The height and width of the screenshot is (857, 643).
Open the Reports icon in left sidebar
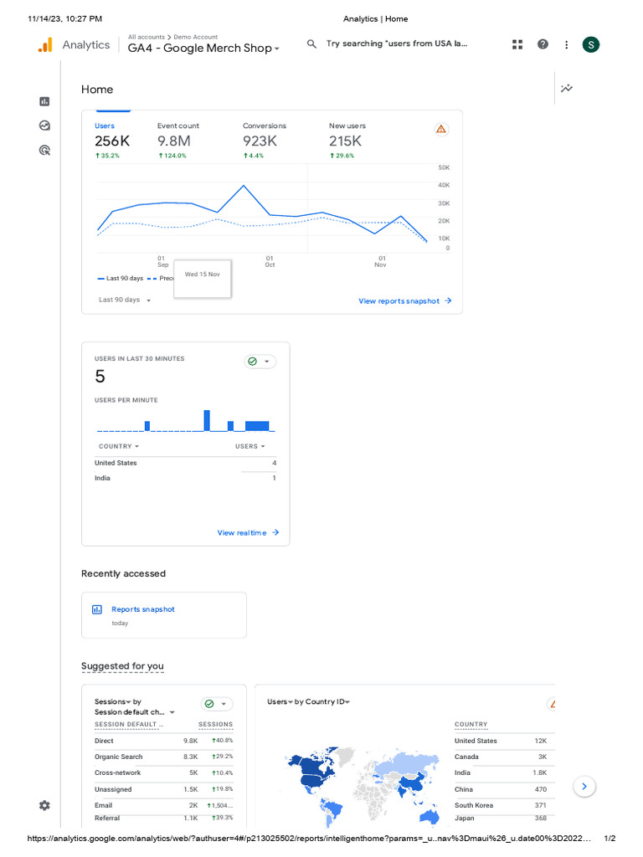(44, 101)
